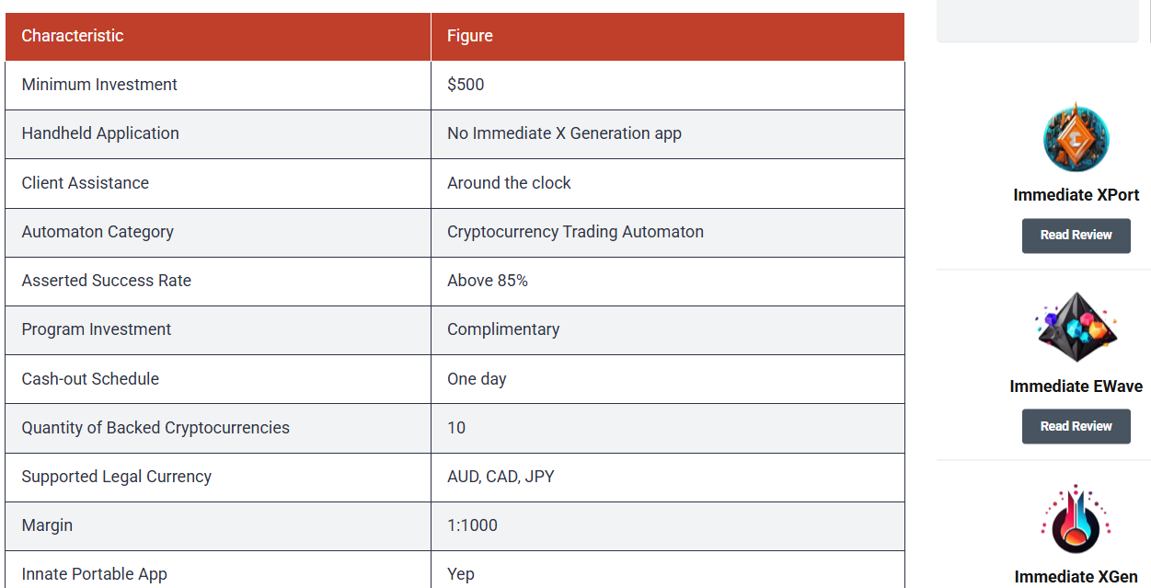The width and height of the screenshot is (1151, 588).
Task: Open Read Review for Immediate XPort
Action: 1076,236
